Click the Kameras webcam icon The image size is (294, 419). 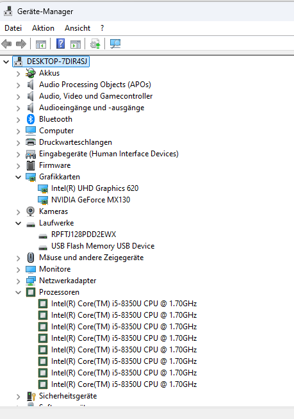click(x=31, y=211)
